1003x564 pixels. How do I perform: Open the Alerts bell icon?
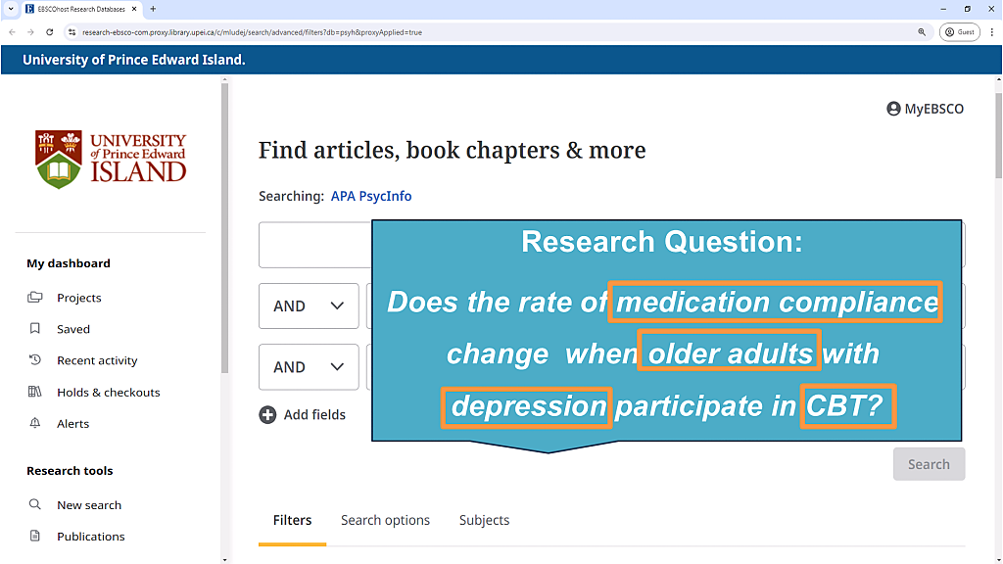pyautogui.click(x=35, y=423)
